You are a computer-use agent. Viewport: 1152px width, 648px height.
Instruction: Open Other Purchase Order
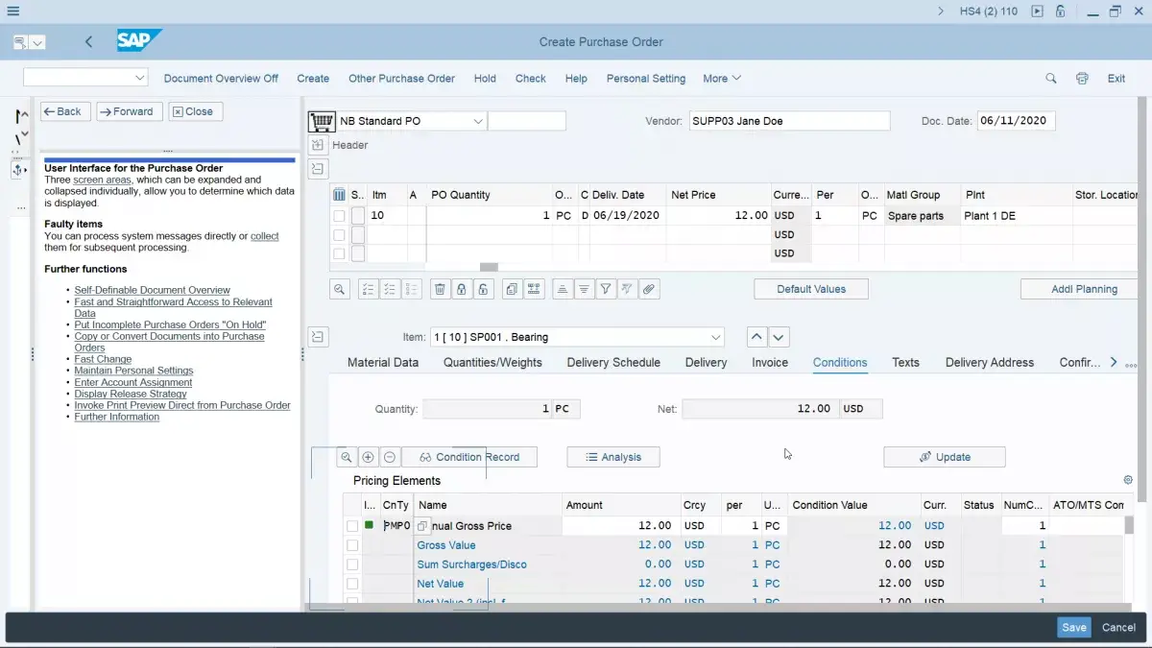pyautogui.click(x=401, y=79)
